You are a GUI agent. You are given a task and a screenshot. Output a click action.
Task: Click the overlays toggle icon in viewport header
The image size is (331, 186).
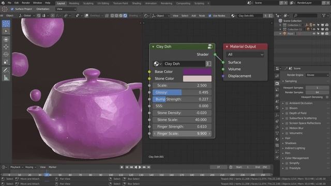coord(86,16)
